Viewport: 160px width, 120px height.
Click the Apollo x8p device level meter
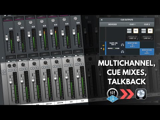tap(113, 48)
